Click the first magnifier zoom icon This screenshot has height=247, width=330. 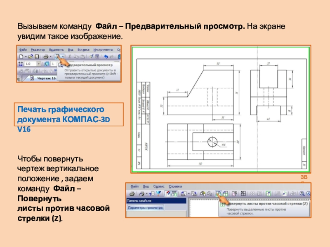coord(302,193)
